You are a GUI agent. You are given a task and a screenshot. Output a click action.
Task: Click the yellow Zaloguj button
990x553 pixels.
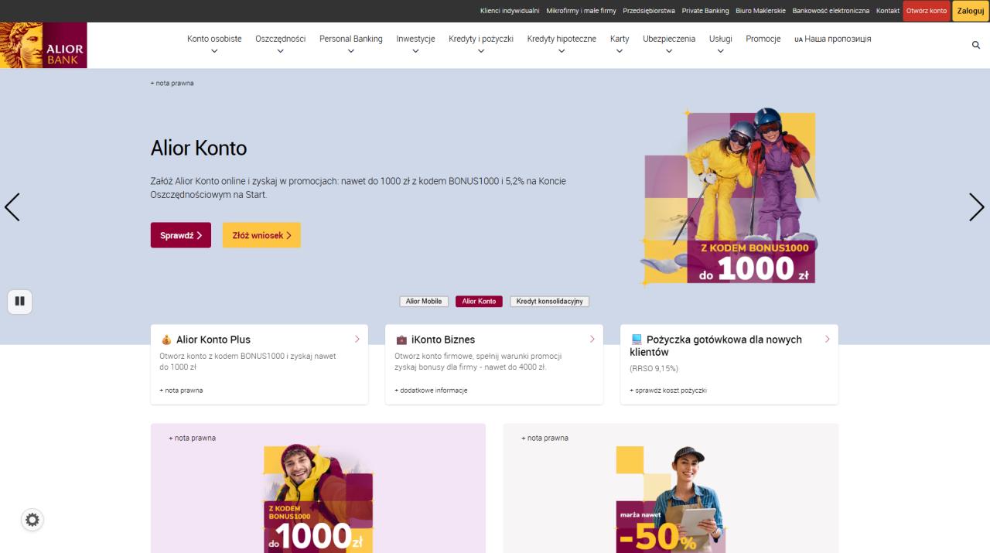tap(971, 11)
